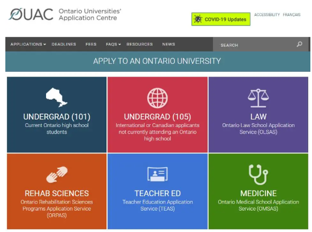The image size is (312, 232).
Task: Expand the Applications dropdown menu
Action: coord(28,44)
